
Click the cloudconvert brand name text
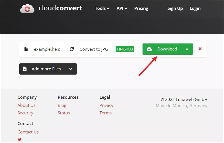tap(60, 8)
